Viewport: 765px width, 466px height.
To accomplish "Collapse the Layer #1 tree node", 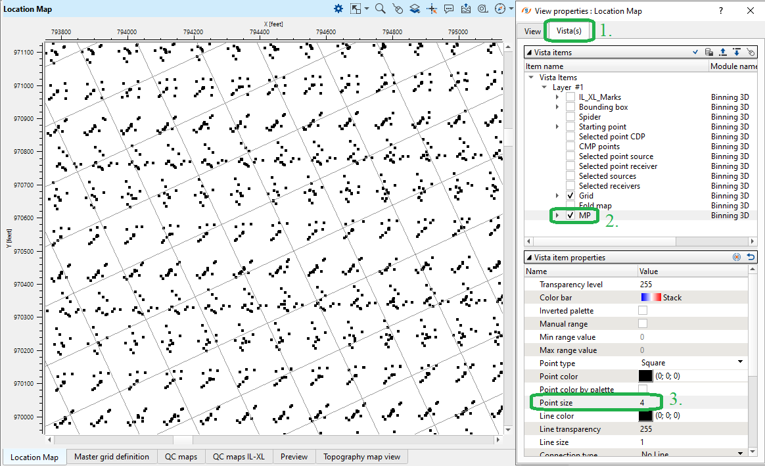I will tap(544, 87).
